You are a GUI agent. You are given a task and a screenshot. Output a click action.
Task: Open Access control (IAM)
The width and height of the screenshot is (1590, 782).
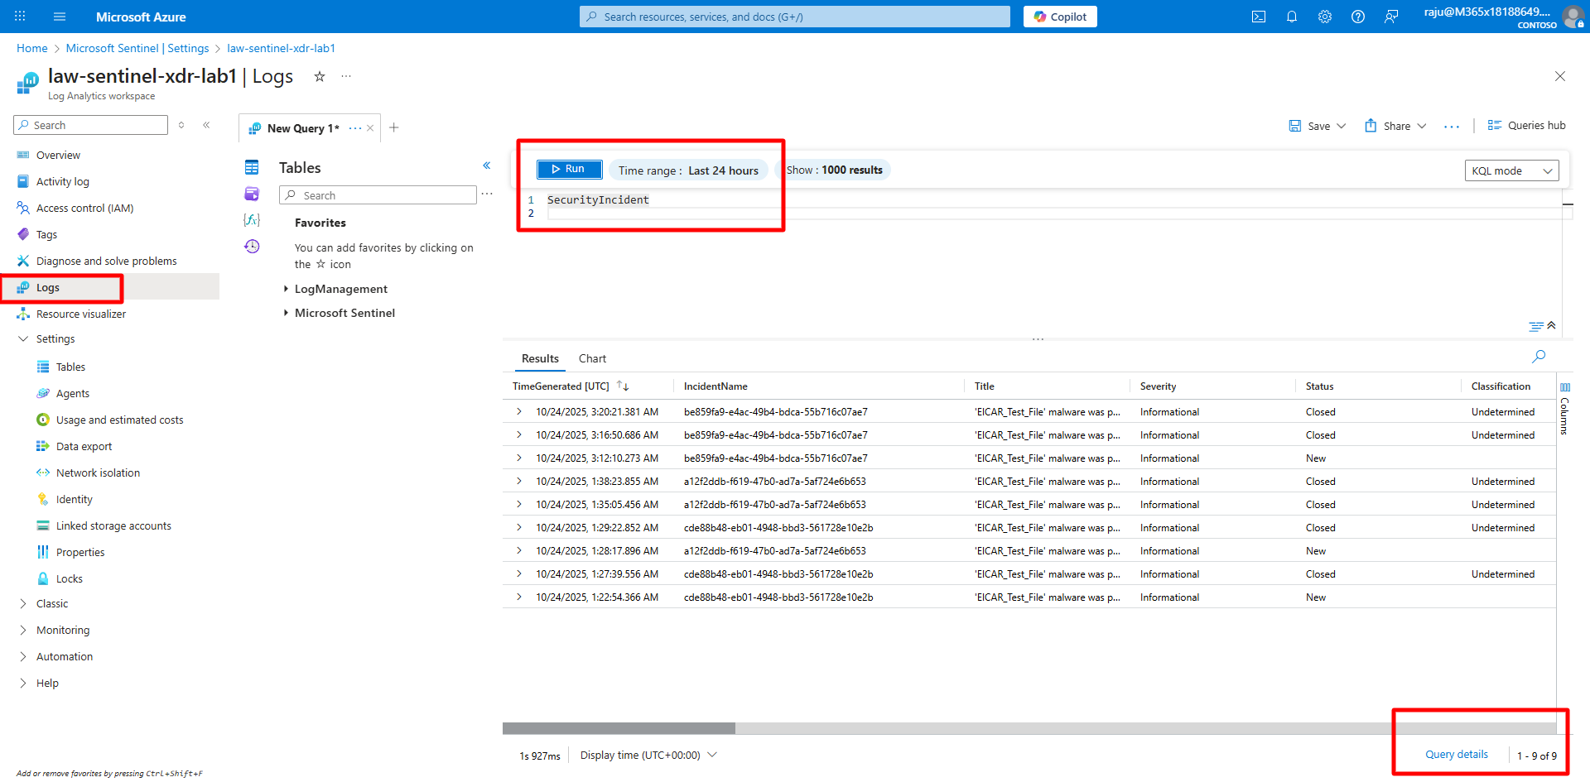(84, 209)
